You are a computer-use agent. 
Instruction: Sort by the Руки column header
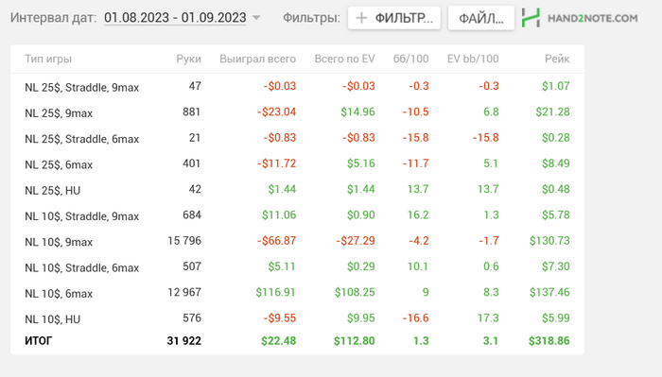pyautogui.click(x=188, y=59)
